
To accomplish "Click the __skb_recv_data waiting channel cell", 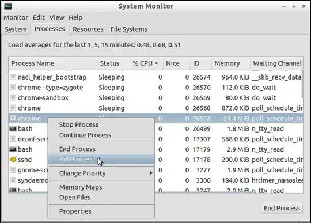I will (276, 77).
